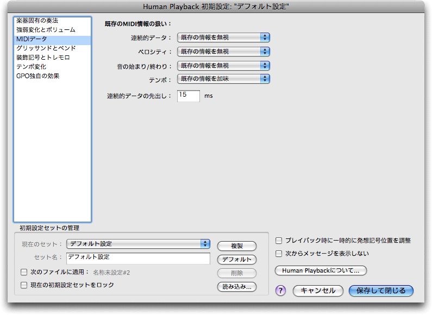The image size is (432, 315).
Task: Open the ベロシティ dropdown
Action: click(223, 52)
